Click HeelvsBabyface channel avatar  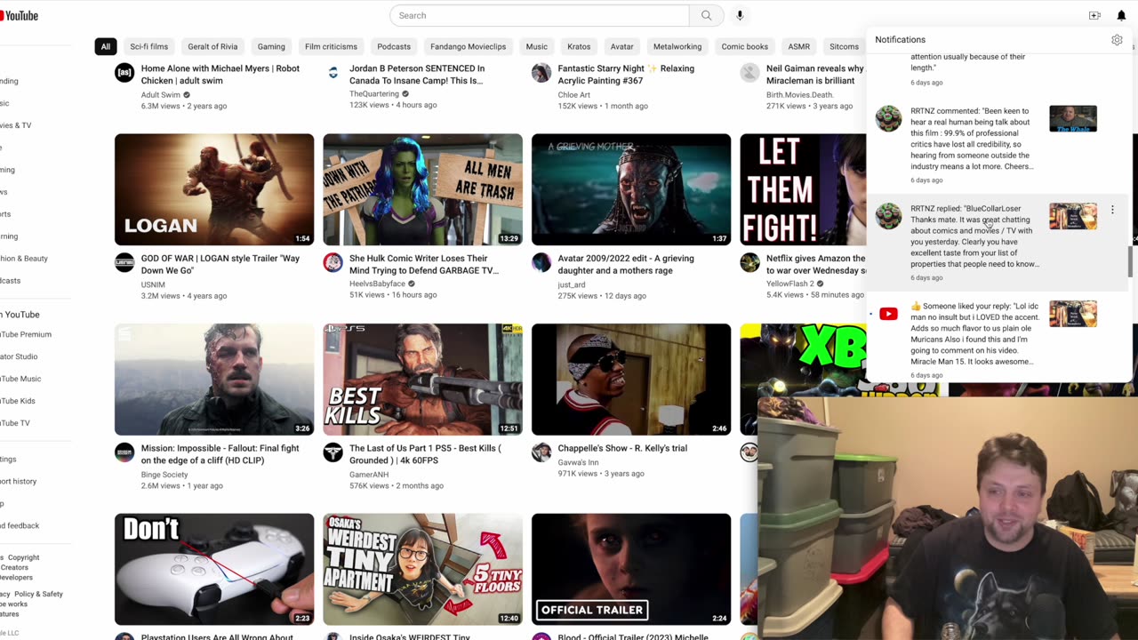(x=333, y=262)
